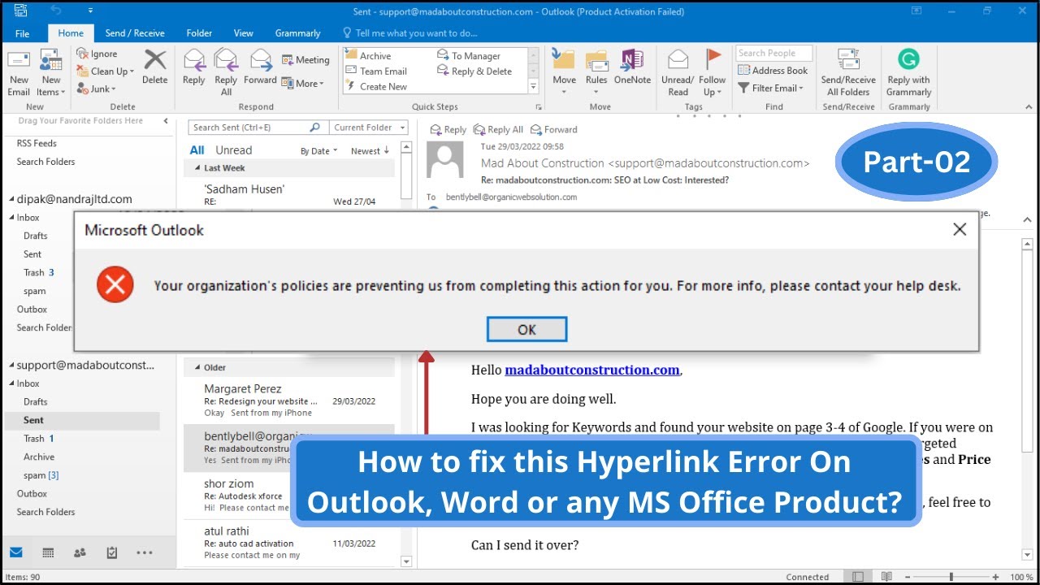Adjust the zoom slider in status bar

pyautogui.click(x=951, y=577)
